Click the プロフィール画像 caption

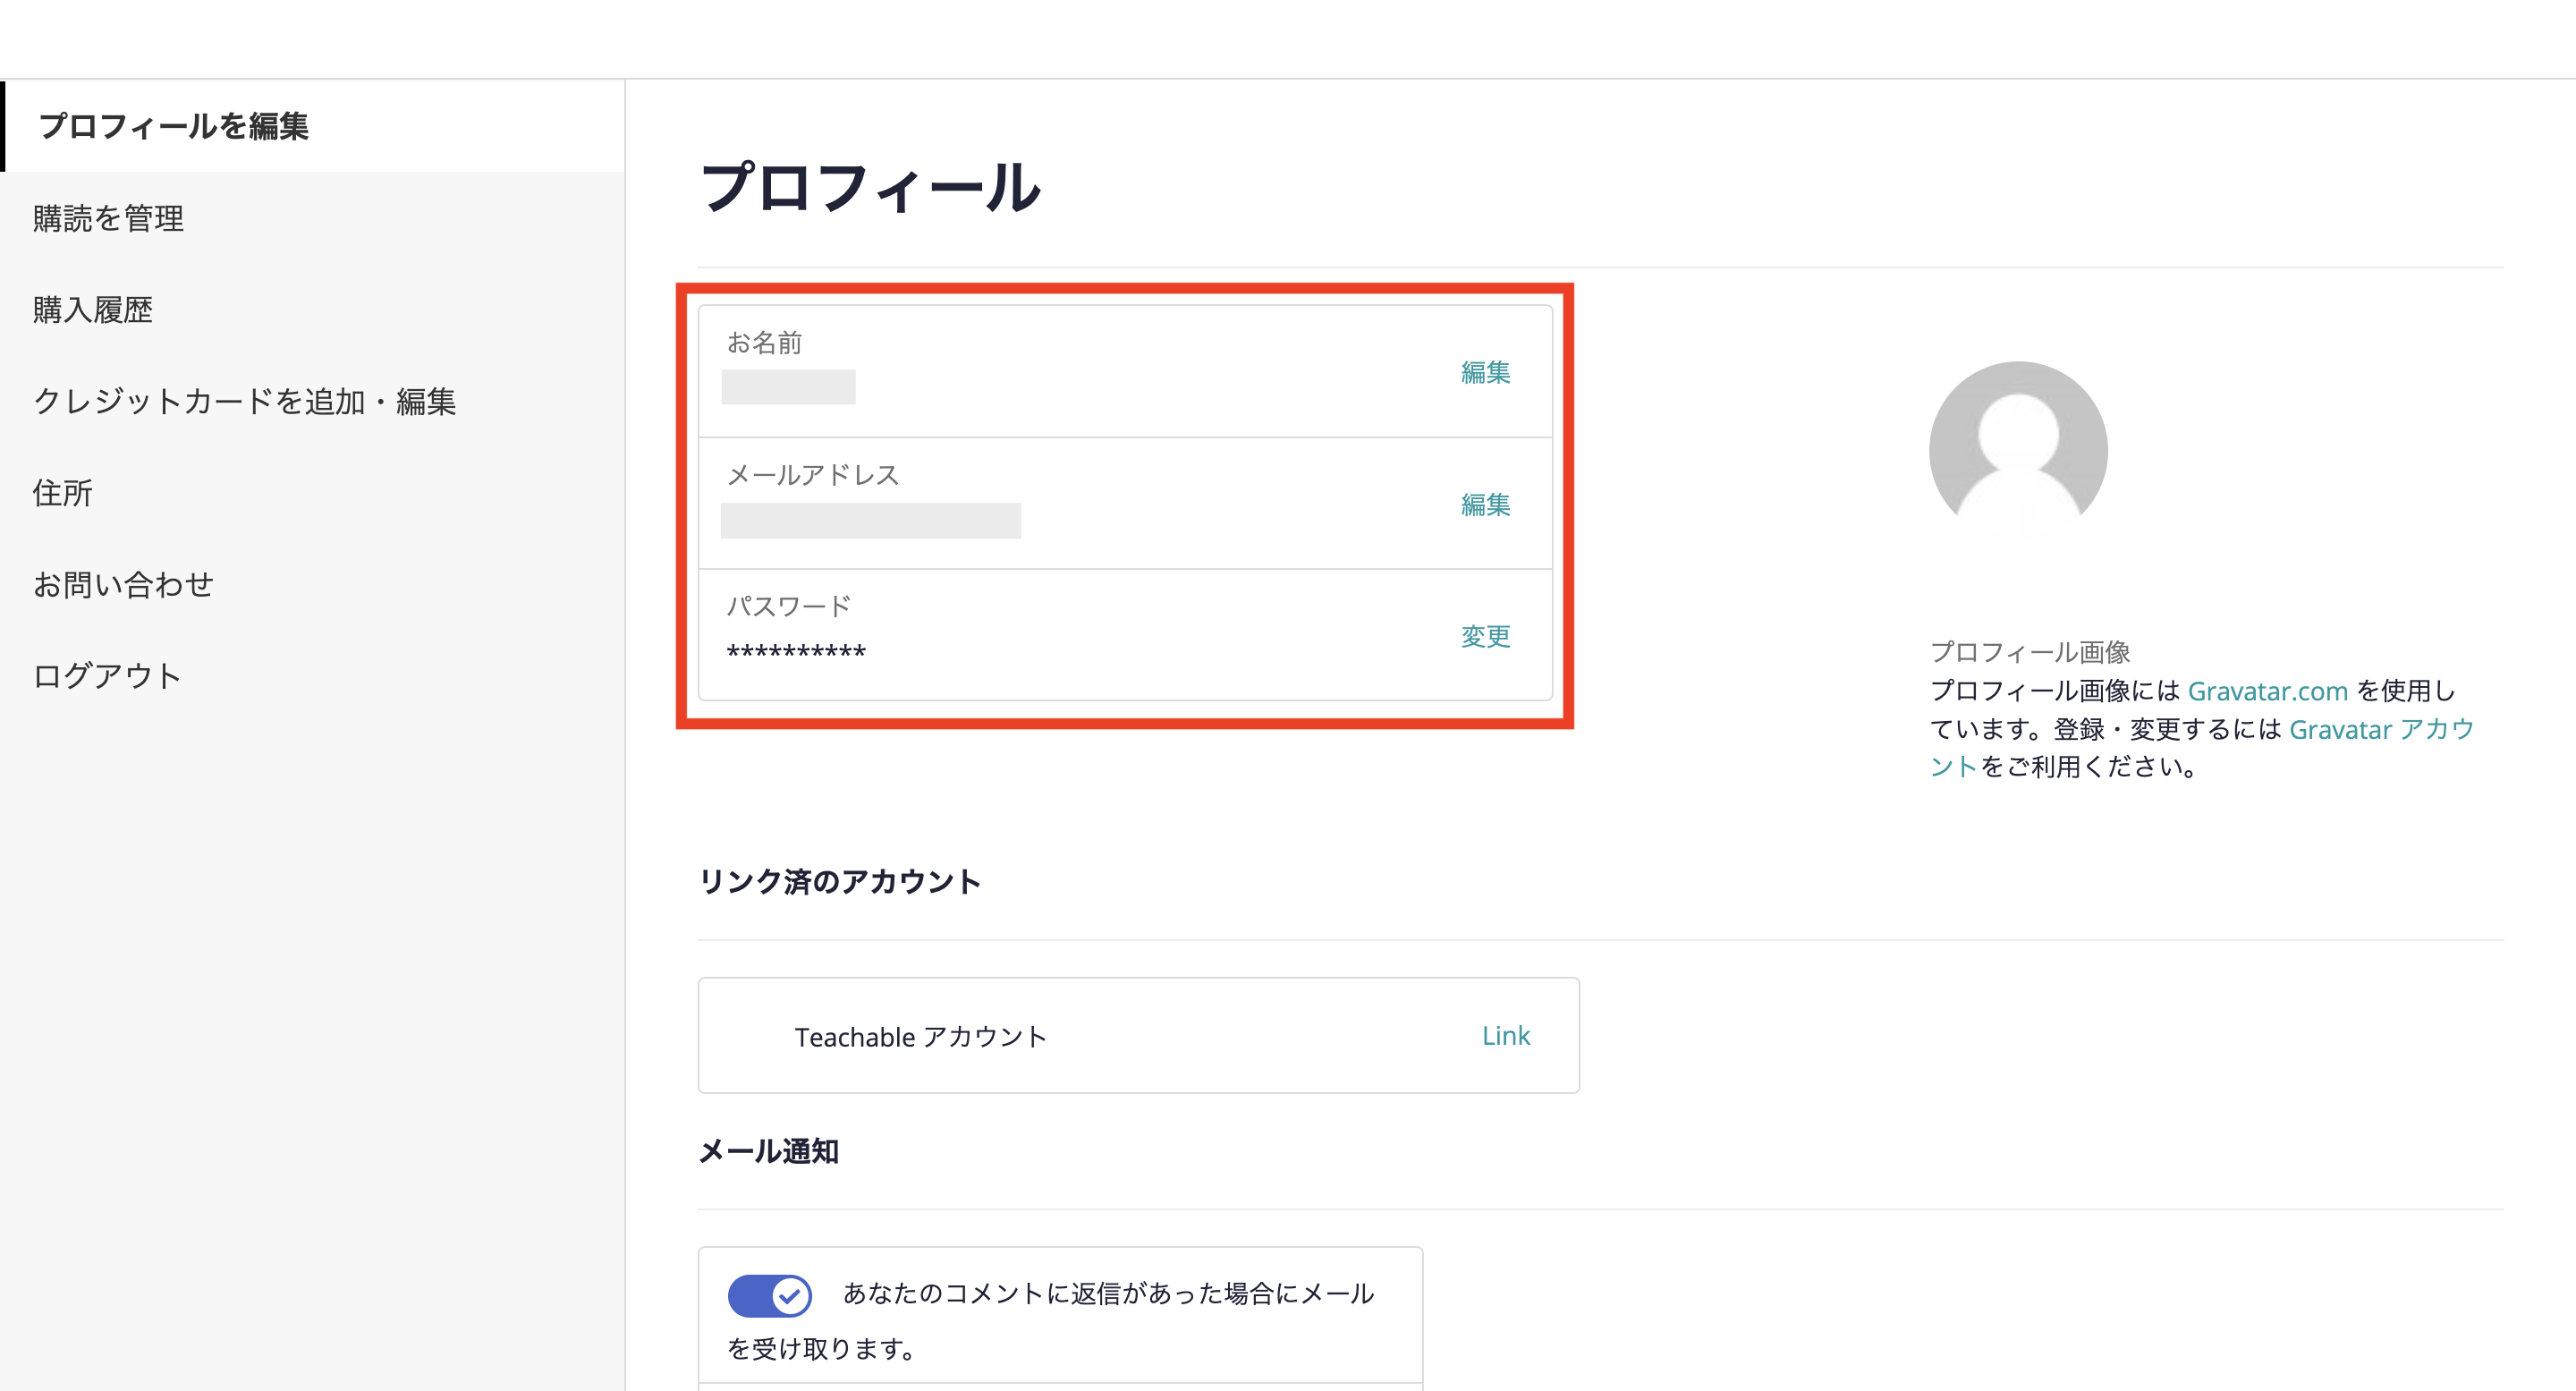coord(2029,652)
